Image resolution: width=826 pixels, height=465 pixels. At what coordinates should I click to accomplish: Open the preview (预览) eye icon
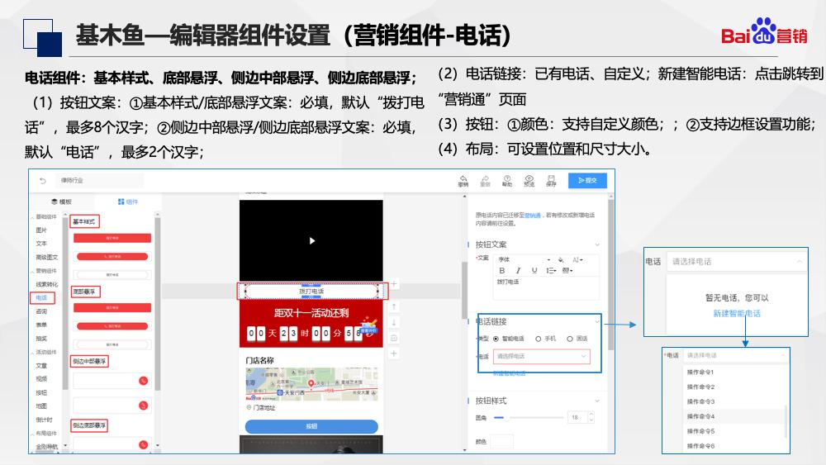529,179
